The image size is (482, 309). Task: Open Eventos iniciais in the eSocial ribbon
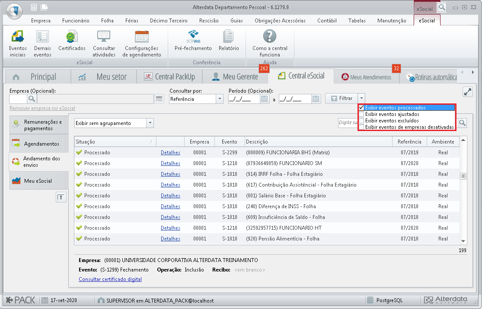18,44
